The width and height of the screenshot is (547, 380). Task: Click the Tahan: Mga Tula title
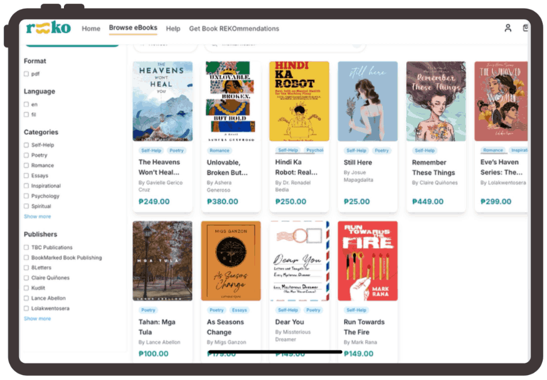[157, 327]
